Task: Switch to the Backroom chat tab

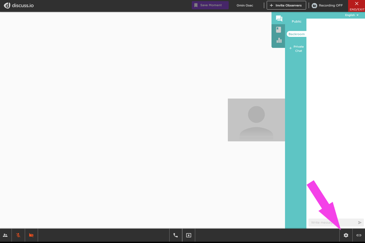Action: click(x=296, y=34)
